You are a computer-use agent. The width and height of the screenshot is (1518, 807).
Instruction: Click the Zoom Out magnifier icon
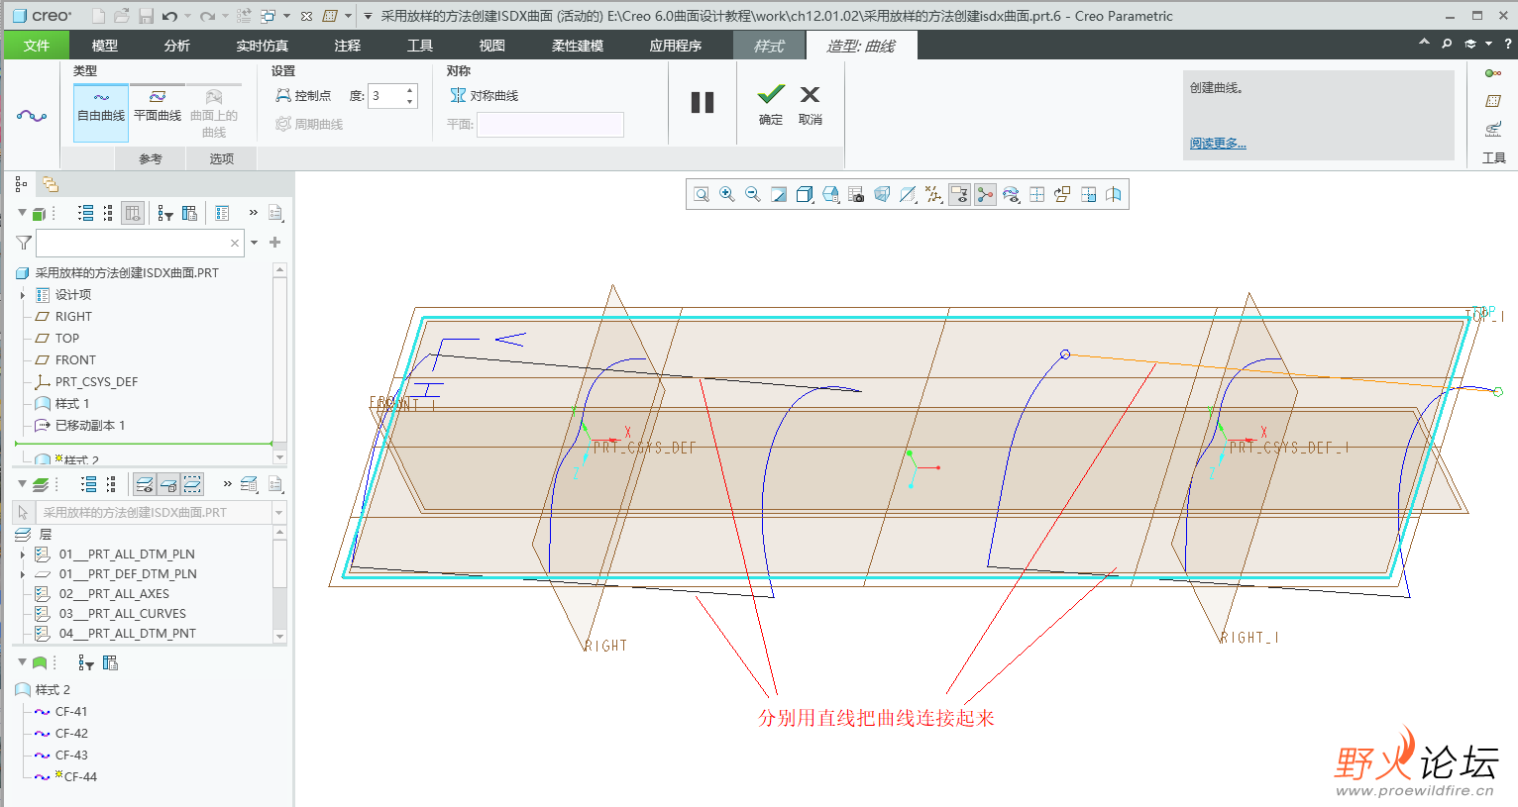point(753,195)
